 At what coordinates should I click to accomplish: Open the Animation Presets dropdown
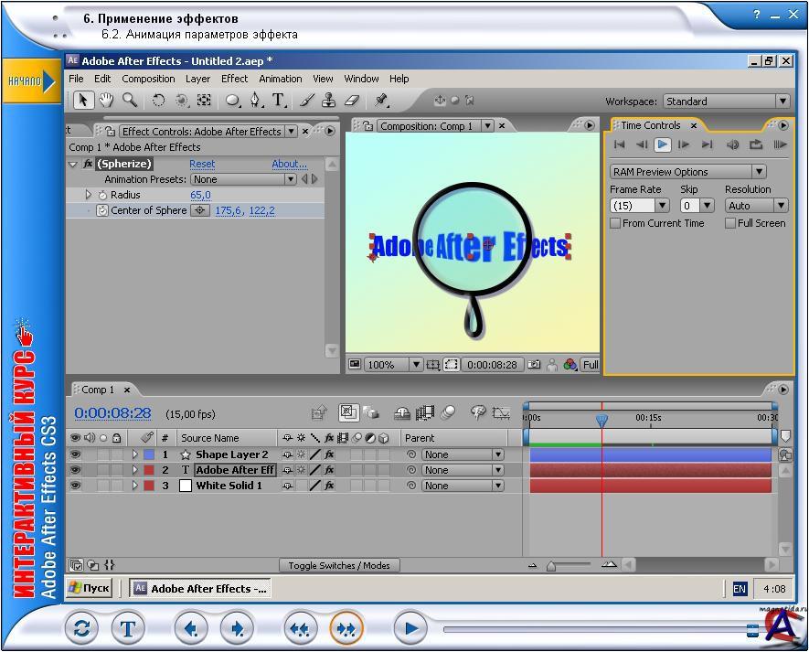[244, 179]
